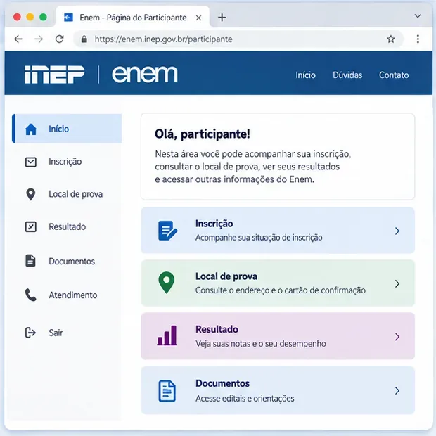Screen dimensions: 436x436
Task: Click the enem logo in header
Action: coord(145,75)
